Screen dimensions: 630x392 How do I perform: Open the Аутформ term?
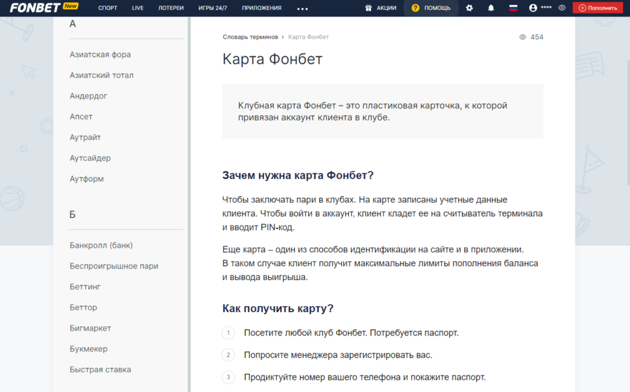(x=86, y=179)
